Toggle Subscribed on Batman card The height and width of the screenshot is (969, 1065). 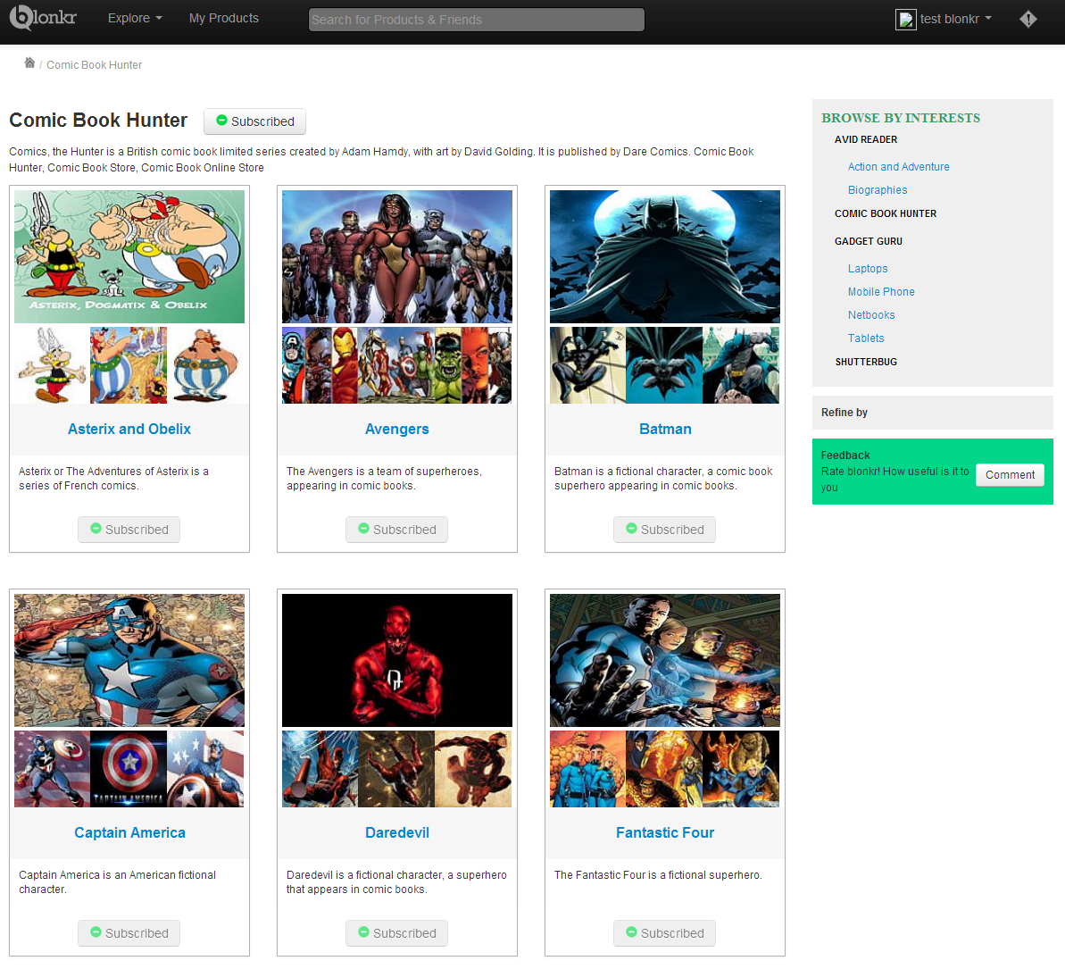664,530
